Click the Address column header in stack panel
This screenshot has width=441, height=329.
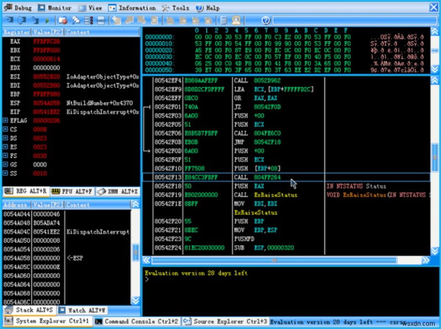[x=17, y=205]
